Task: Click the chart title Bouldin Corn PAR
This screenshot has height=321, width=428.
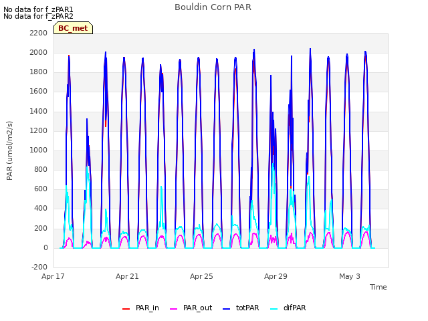Action: pos(213,7)
